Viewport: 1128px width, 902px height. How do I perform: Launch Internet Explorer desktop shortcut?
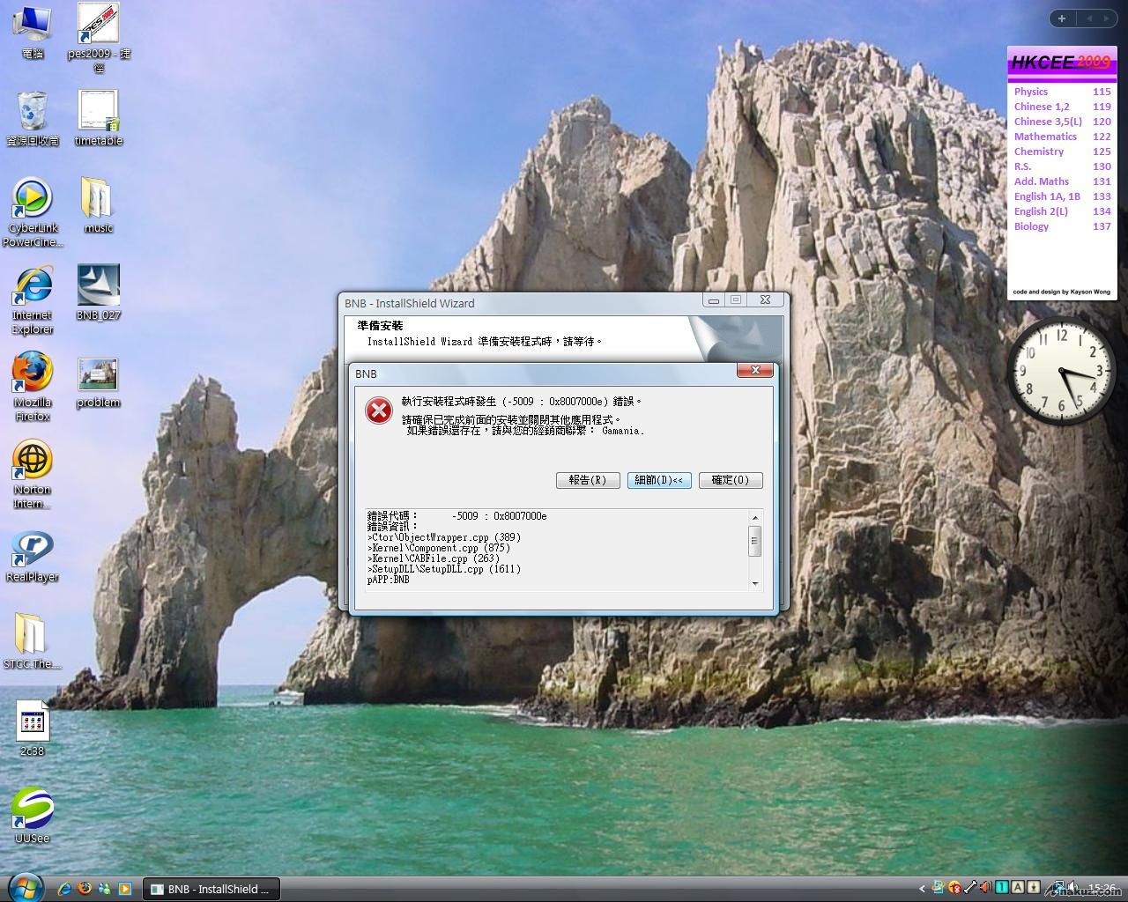(x=33, y=300)
